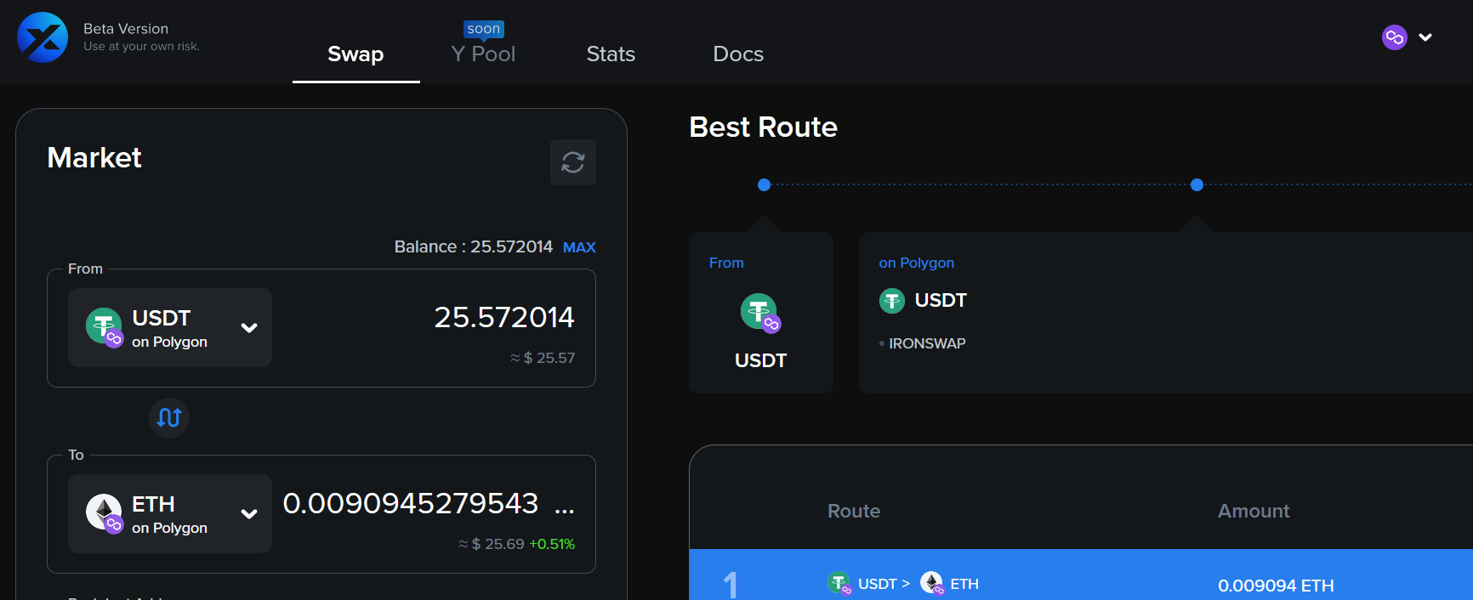1473x600 pixels.
Task: Click the 'Balance : 25.572014' text
Action: pos(474,246)
